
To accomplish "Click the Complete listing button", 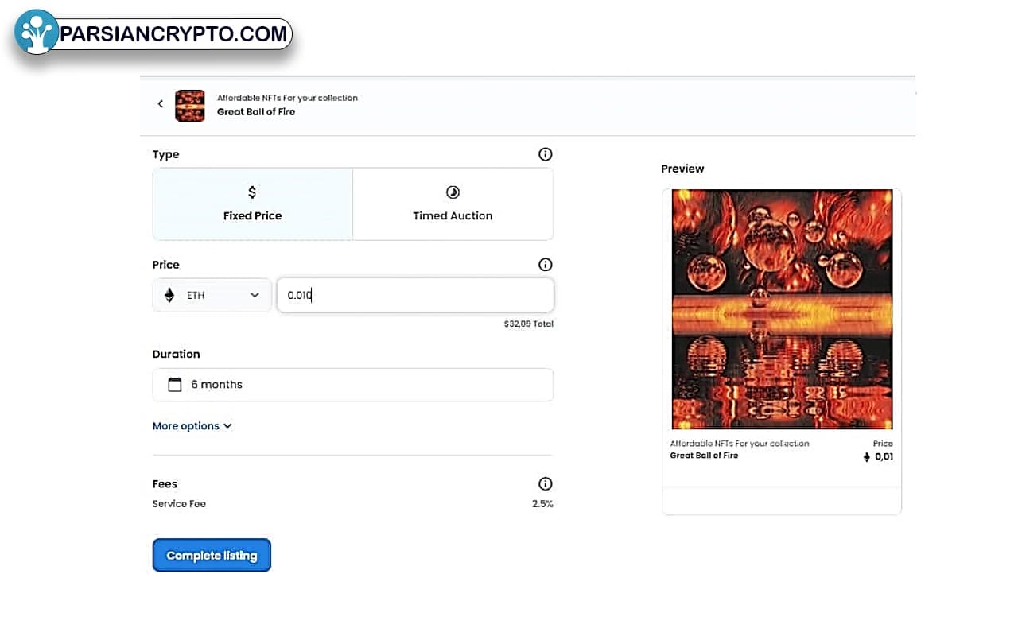I will tap(212, 556).
